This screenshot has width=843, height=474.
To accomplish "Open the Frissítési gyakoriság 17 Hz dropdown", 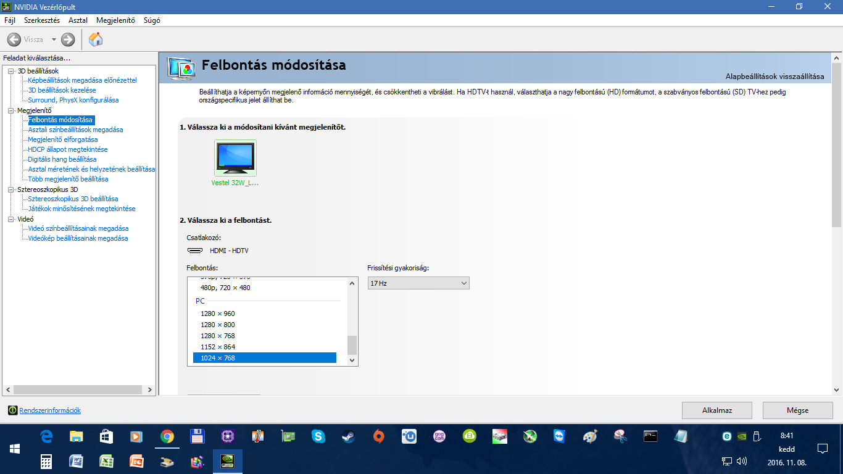I will pyautogui.click(x=418, y=283).
